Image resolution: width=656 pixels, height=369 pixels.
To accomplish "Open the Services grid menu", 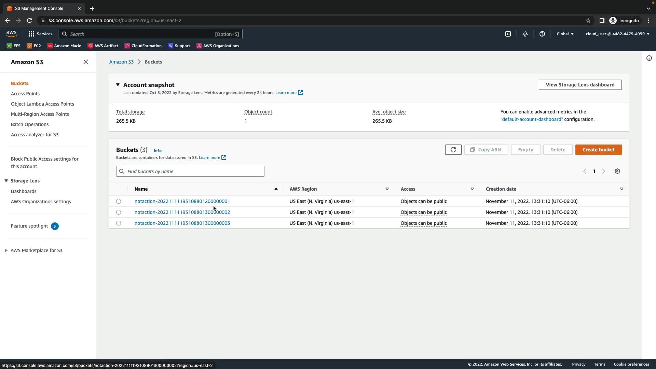I will (x=40, y=34).
